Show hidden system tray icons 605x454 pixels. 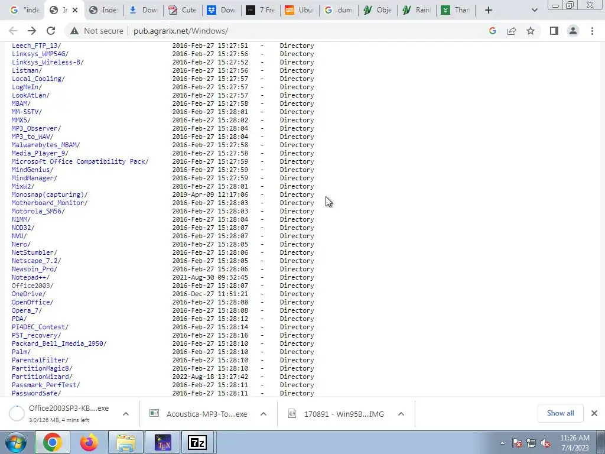click(502, 443)
